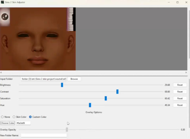Click the Sims 2 Skin Adjuster app icon

click(x=2, y=2)
